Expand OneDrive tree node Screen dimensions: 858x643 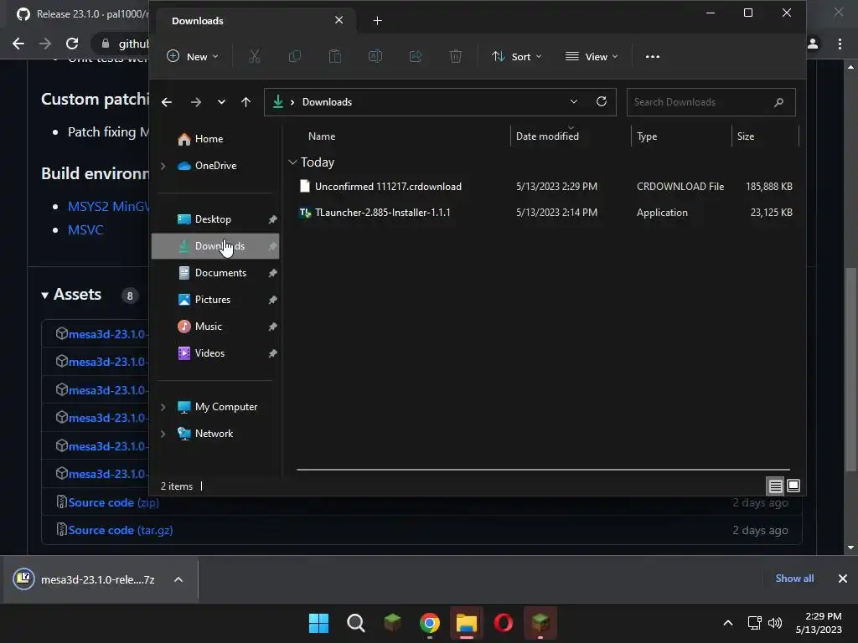[163, 166]
